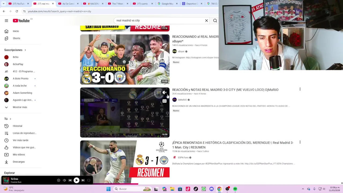This screenshot has width=343, height=193.
Task: Open 'A Bote Pronto' subscription
Action: (x=20, y=79)
